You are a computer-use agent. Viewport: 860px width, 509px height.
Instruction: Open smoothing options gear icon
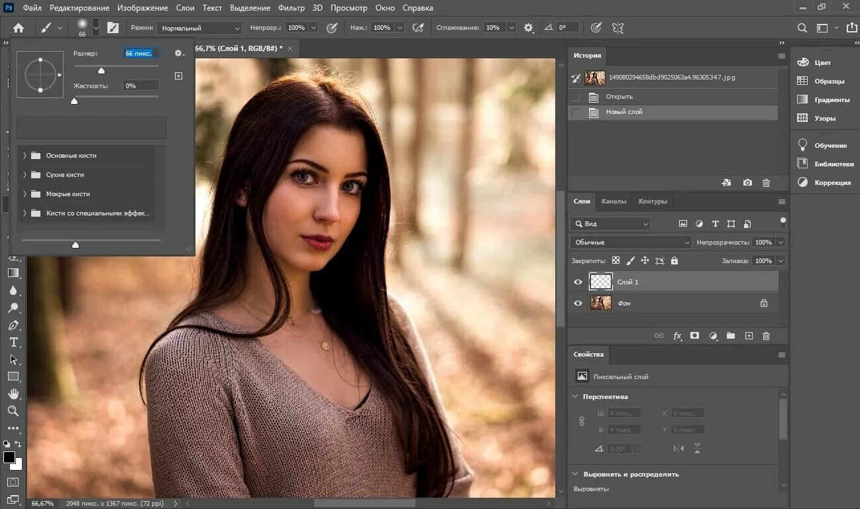(x=528, y=28)
